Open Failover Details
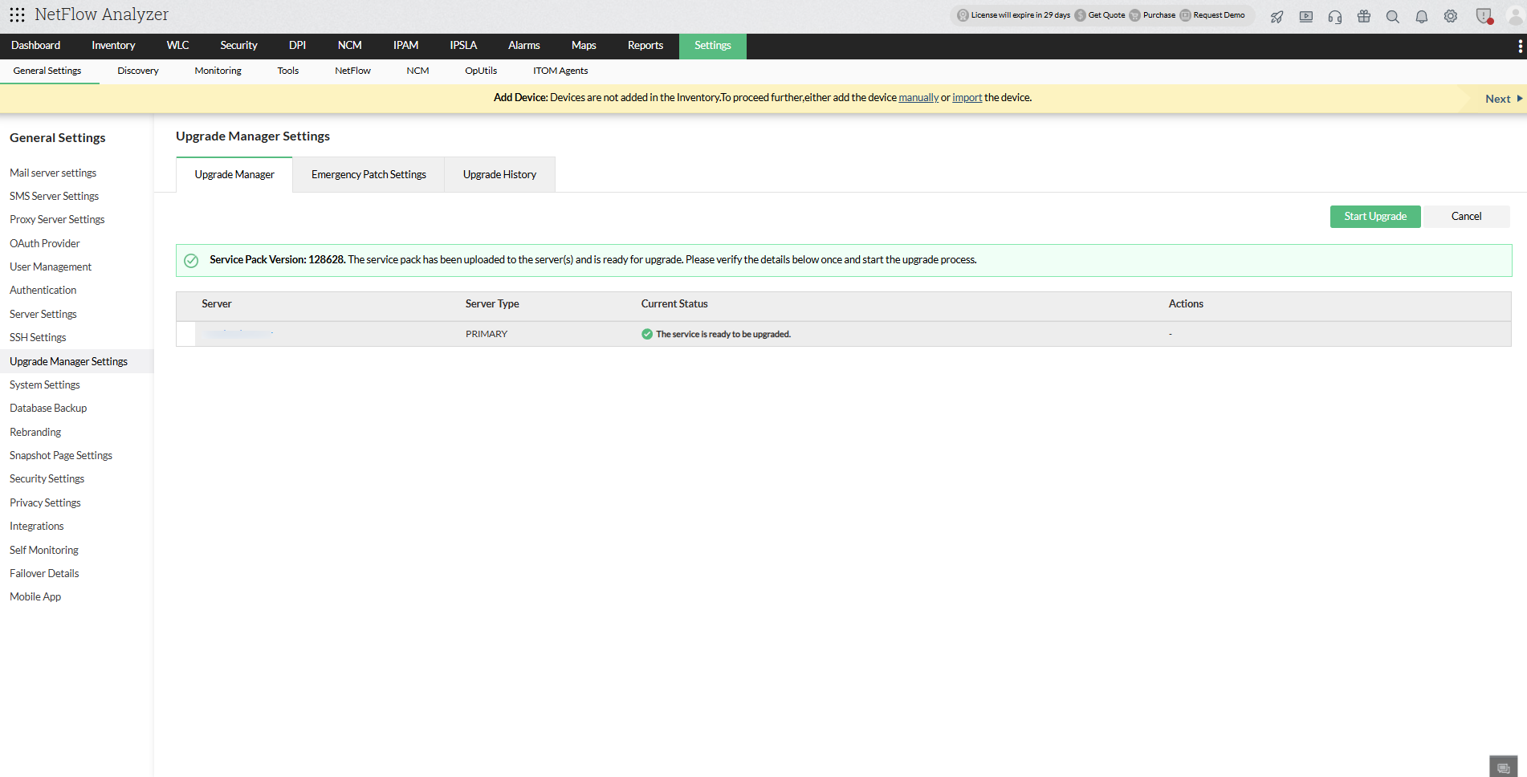The image size is (1527, 777). click(44, 573)
